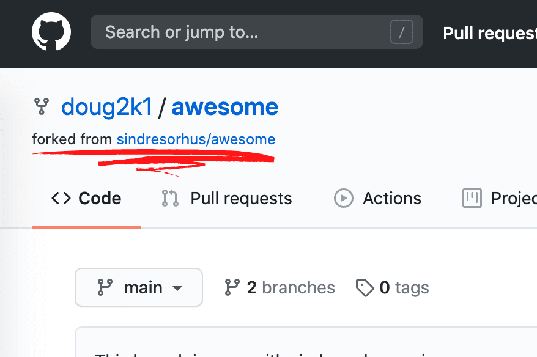This screenshot has width=537, height=357.
Task: Switch to the Pull requests tab
Action: click(241, 198)
